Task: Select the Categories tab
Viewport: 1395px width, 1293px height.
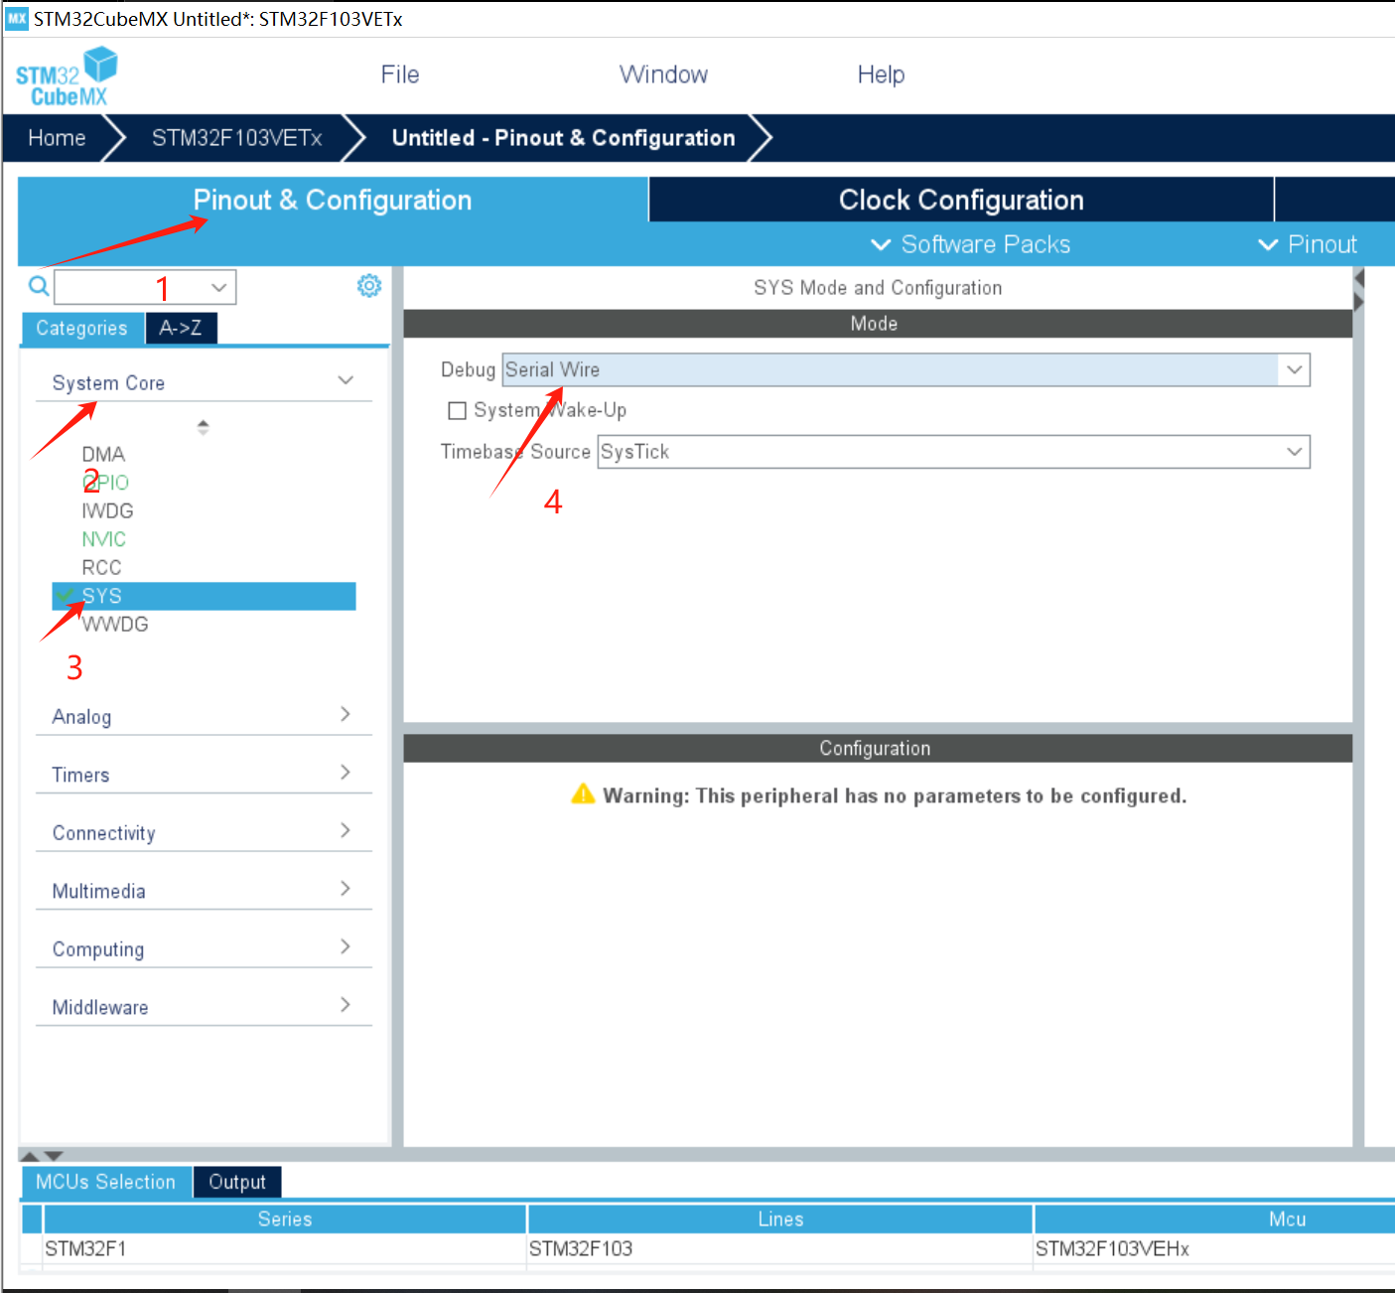Action: coord(82,328)
